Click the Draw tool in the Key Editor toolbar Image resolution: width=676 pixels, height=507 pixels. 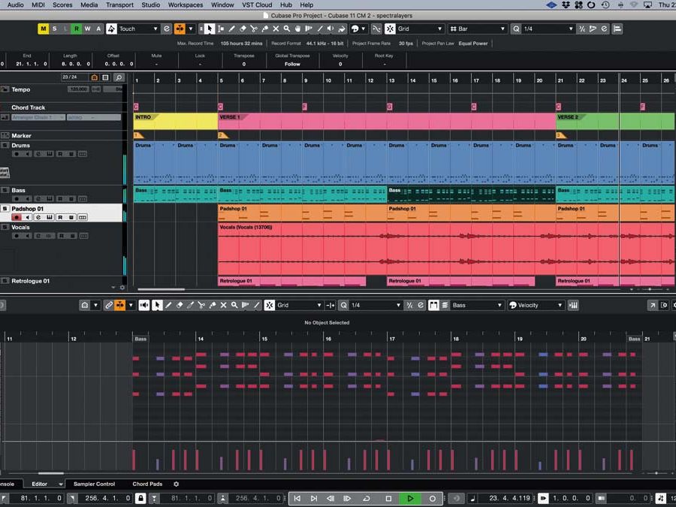click(168, 305)
